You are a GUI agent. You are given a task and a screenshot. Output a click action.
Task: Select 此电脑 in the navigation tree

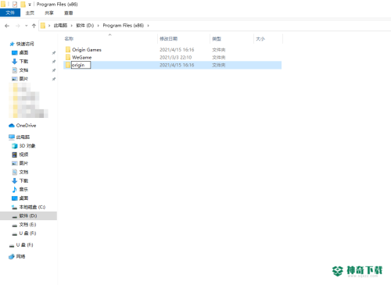23,137
